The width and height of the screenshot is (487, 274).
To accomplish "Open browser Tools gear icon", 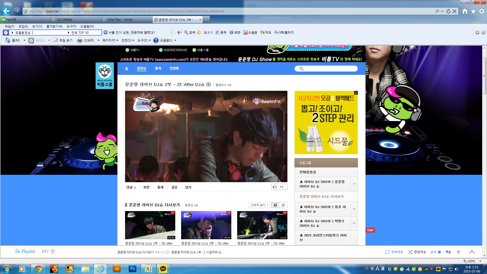I will coord(482,11).
